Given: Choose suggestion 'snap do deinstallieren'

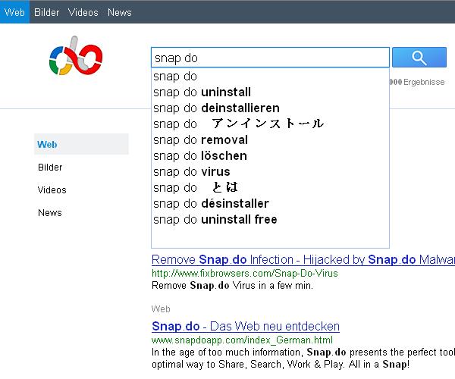Looking at the screenshot, I should coord(270,108).
